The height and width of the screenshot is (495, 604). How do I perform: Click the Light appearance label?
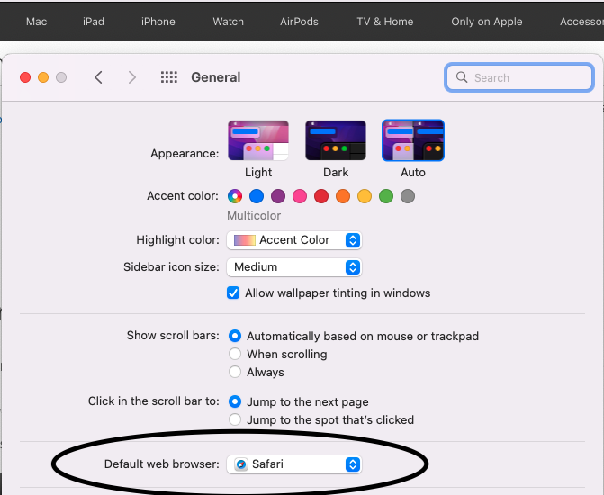[x=258, y=172]
